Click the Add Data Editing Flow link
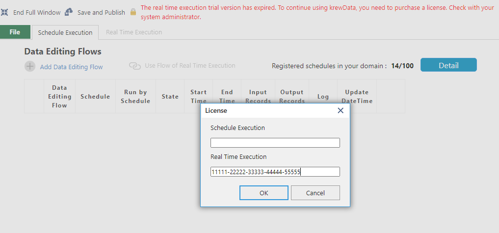The width and height of the screenshot is (499, 233). 71,67
